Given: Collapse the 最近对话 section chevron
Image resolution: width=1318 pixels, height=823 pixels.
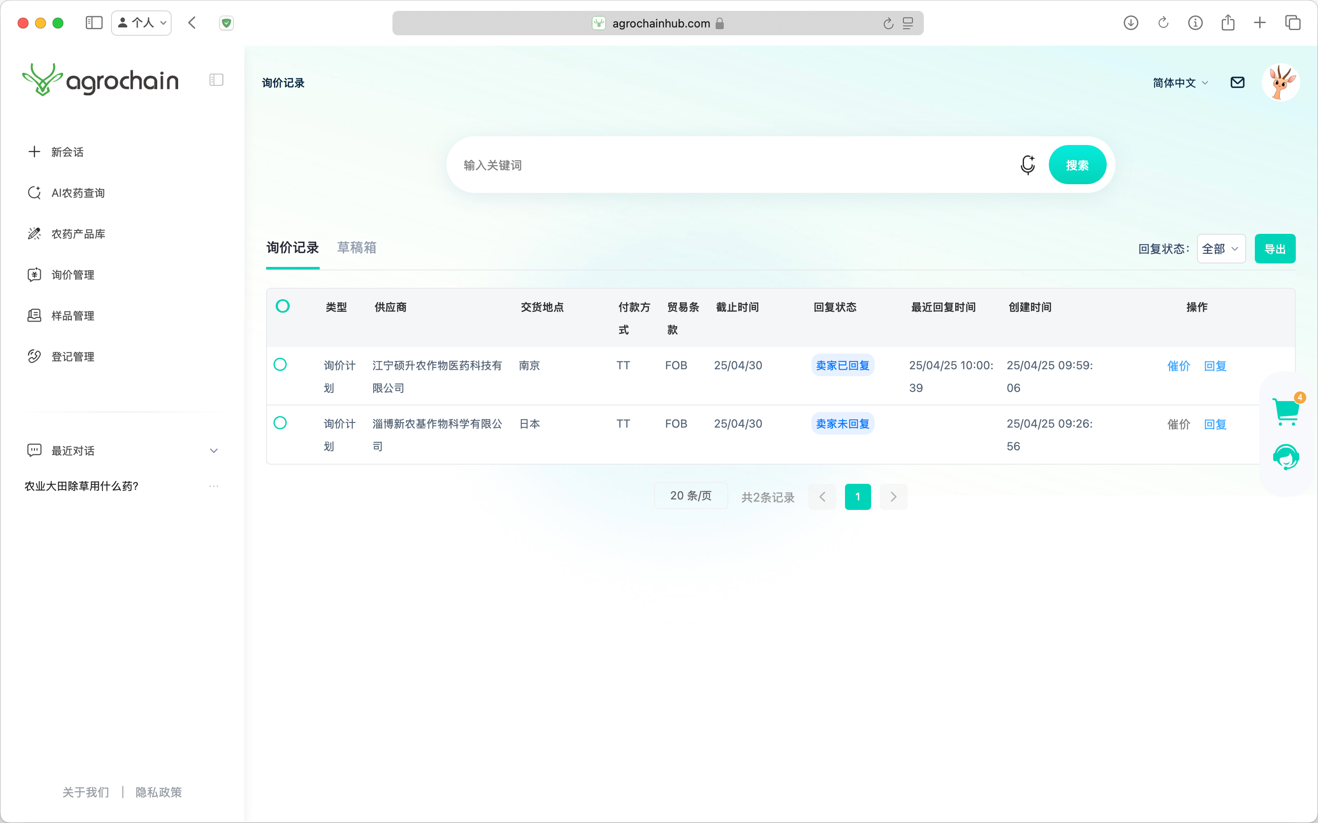Looking at the screenshot, I should point(214,451).
